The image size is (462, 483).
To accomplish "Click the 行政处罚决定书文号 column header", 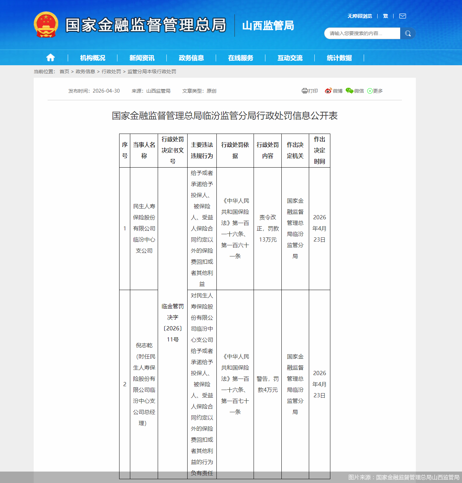I will pos(173,150).
